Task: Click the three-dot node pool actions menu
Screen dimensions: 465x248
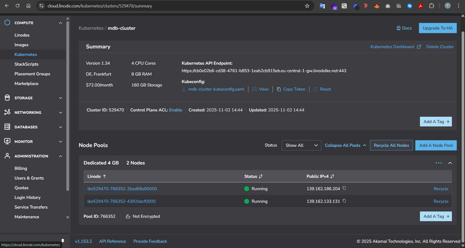Action: click(x=439, y=163)
